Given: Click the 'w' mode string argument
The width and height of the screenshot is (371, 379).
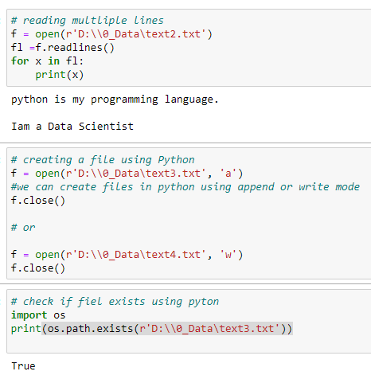Looking at the screenshot, I should [228, 255].
